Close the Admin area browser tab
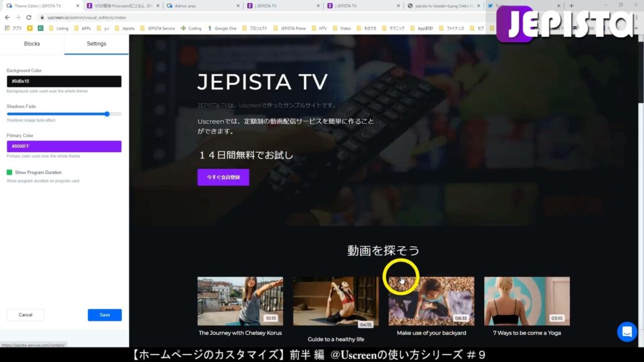 tap(238, 6)
